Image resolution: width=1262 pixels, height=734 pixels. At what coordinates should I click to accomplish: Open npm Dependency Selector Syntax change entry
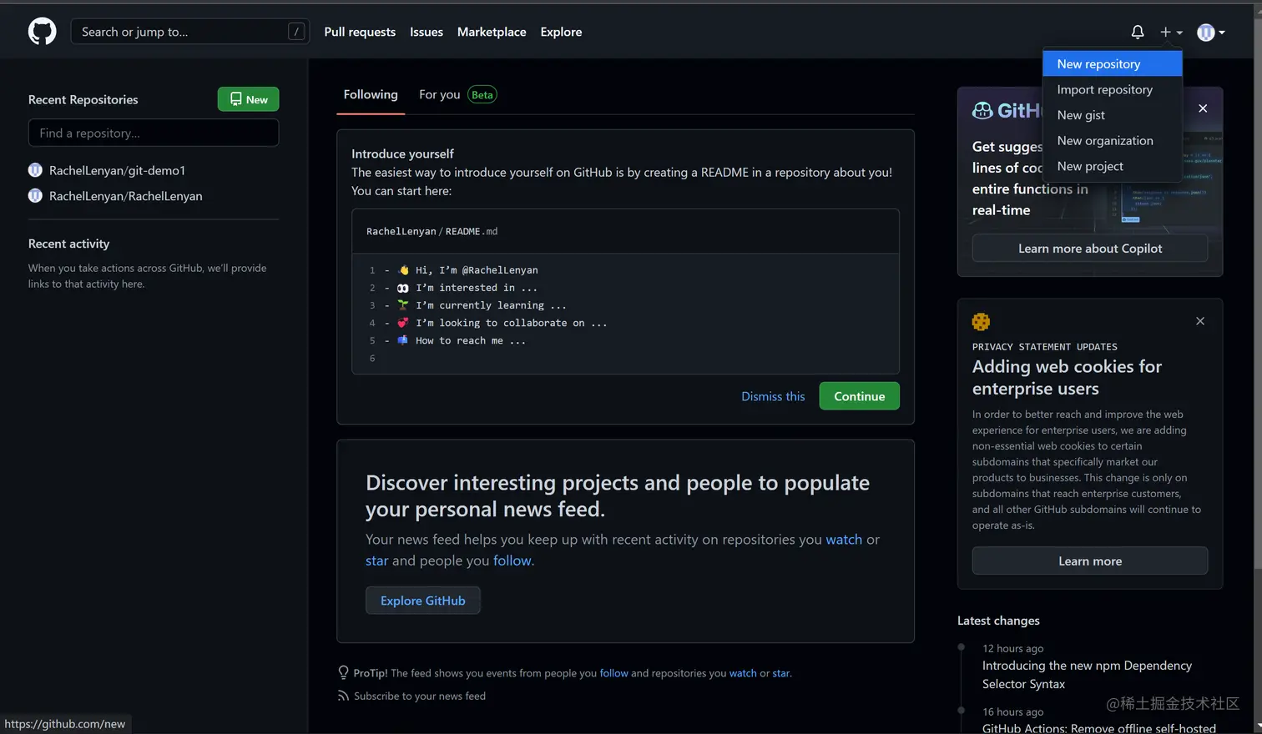(1087, 674)
